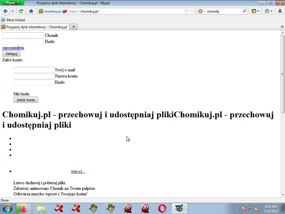Click the search magnifier icon
Viewport: 285px width, 214px height.
point(244,11)
